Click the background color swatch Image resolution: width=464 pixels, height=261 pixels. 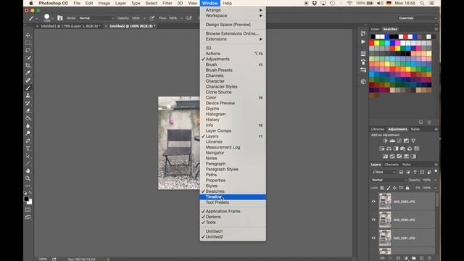point(30,202)
